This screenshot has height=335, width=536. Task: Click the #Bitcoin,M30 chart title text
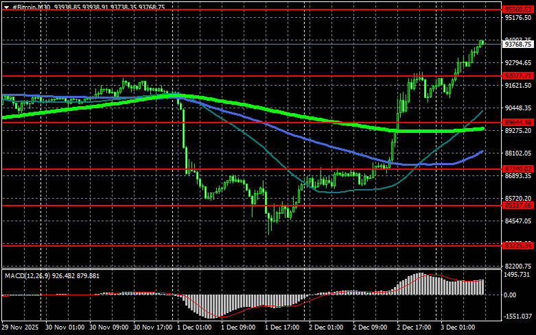point(34,5)
